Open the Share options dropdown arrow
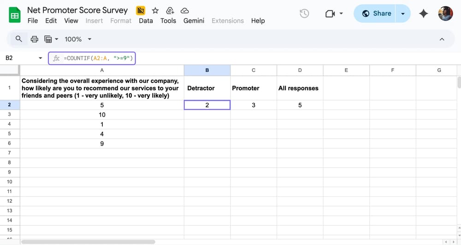The height and width of the screenshot is (245, 461). (x=403, y=13)
